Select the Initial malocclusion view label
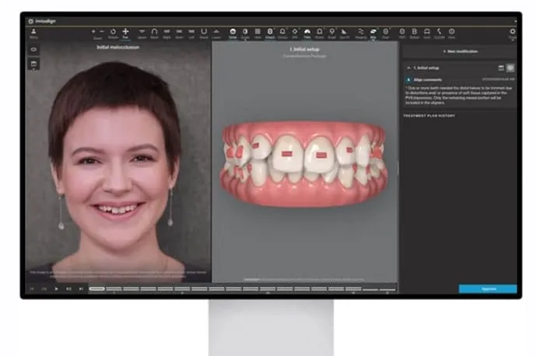537x356 pixels. [119, 47]
